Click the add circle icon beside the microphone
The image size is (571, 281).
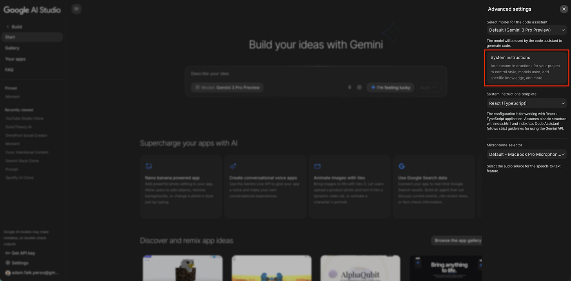(x=359, y=87)
